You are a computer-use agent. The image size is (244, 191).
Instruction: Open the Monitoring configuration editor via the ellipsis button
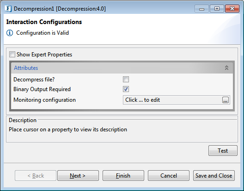click(x=226, y=100)
